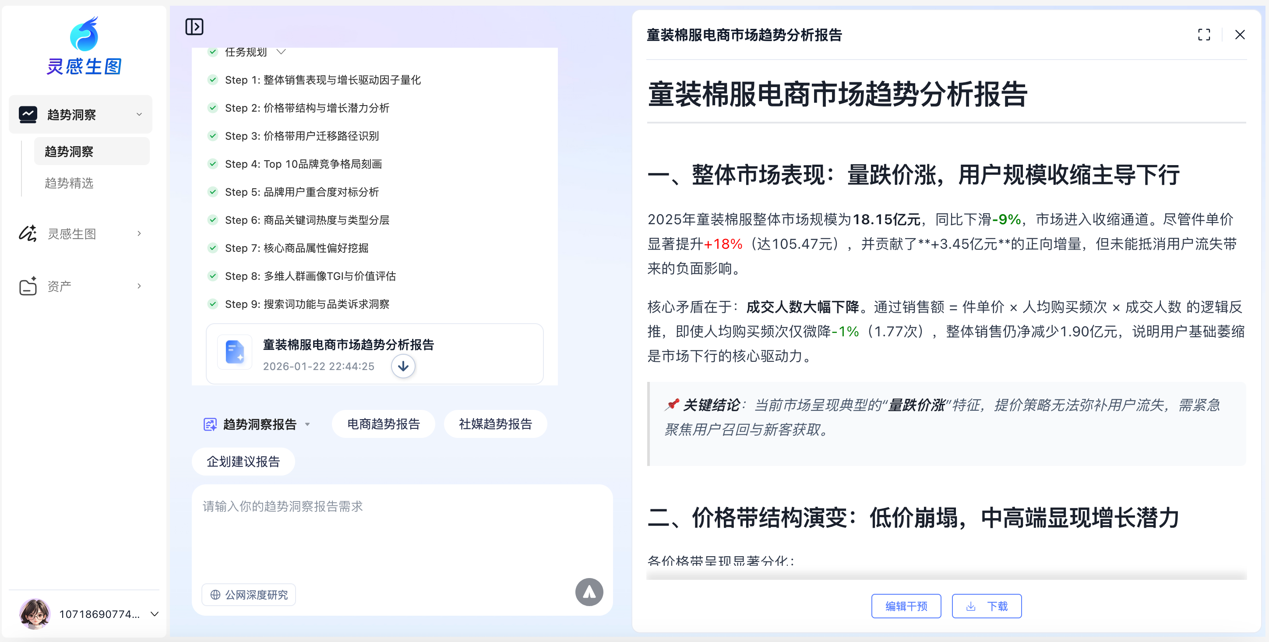This screenshot has height=642, width=1269.
Task: Toggle the sidebar collapse panel icon
Action: (194, 27)
